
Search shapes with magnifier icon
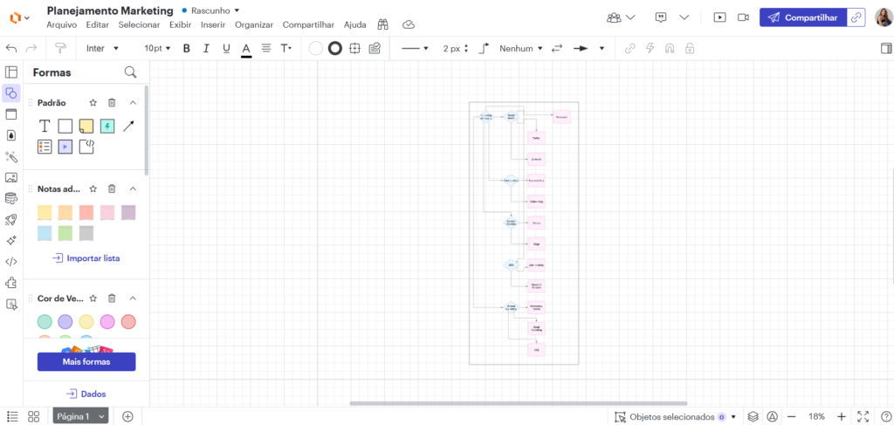pyautogui.click(x=131, y=72)
